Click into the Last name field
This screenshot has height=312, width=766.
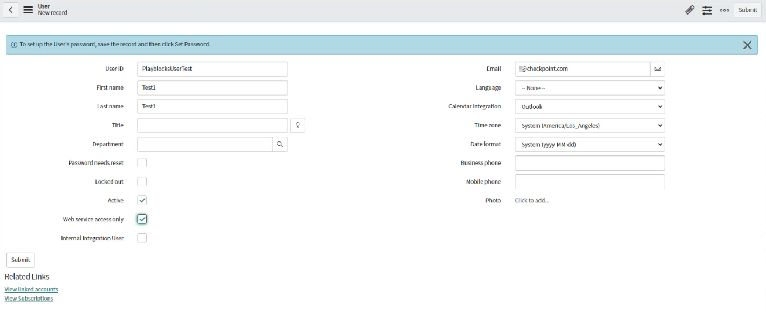pos(213,107)
